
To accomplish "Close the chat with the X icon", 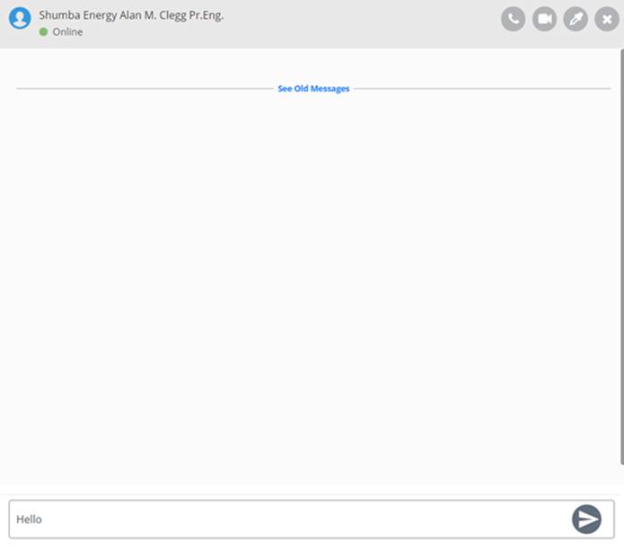I will (x=607, y=19).
